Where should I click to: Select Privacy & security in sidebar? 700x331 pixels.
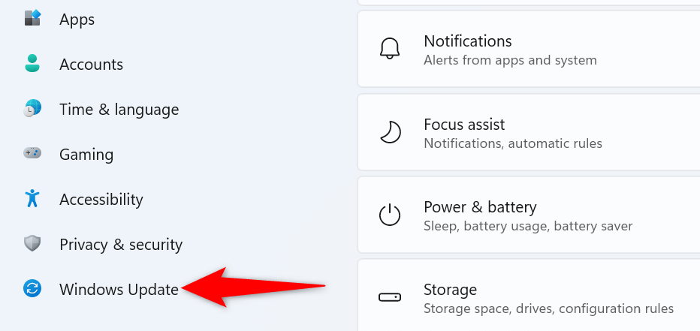[121, 244]
